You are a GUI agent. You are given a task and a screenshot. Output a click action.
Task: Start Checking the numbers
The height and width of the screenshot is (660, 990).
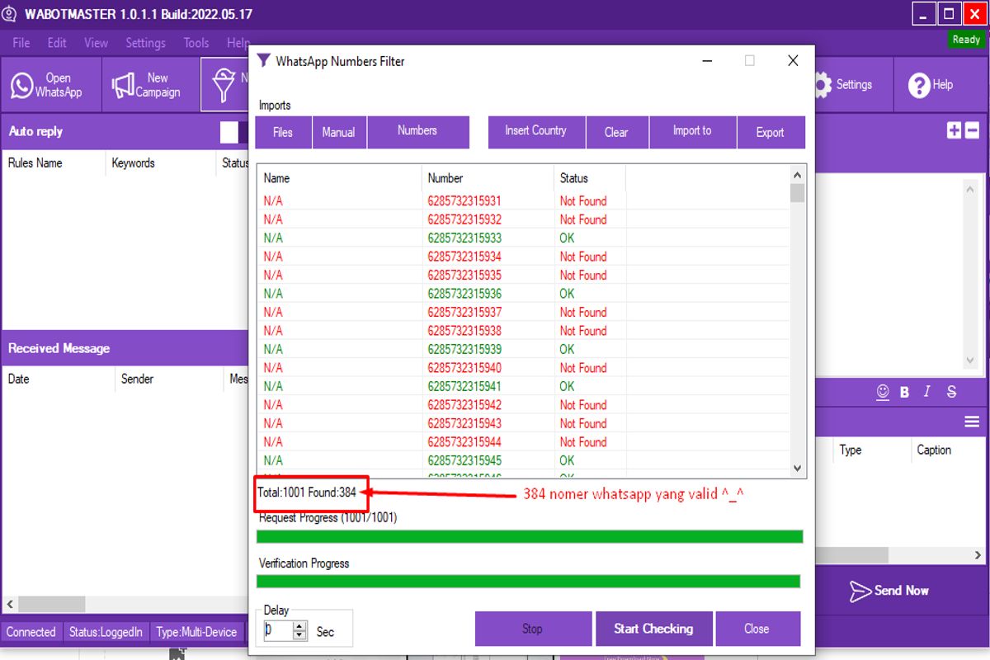pyautogui.click(x=653, y=629)
